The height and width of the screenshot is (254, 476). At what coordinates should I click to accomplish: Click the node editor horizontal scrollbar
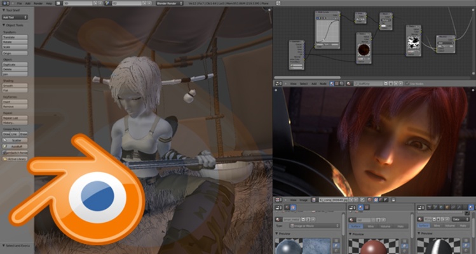[307, 77]
